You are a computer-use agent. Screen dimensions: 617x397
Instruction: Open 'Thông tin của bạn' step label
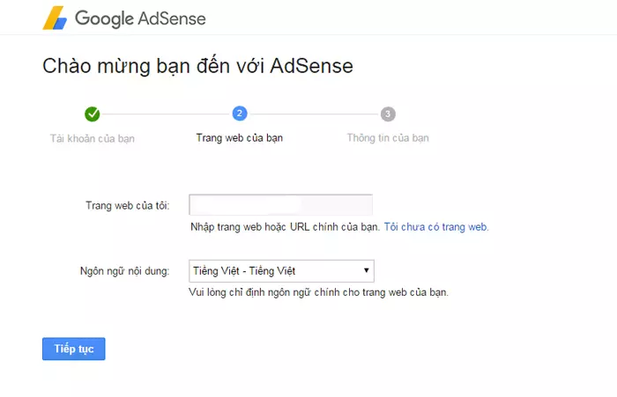click(388, 138)
